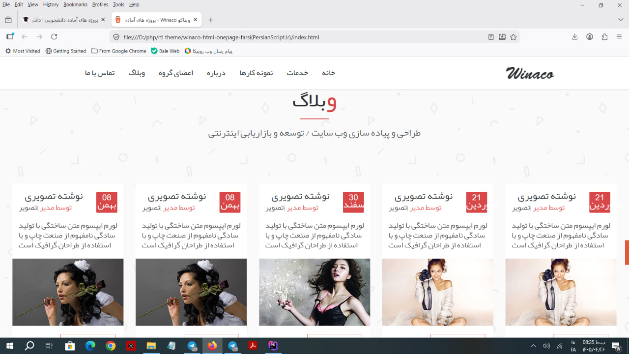Open the Extensions puzzle icon
Screen dimensions: 629x354
(x=604, y=37)
